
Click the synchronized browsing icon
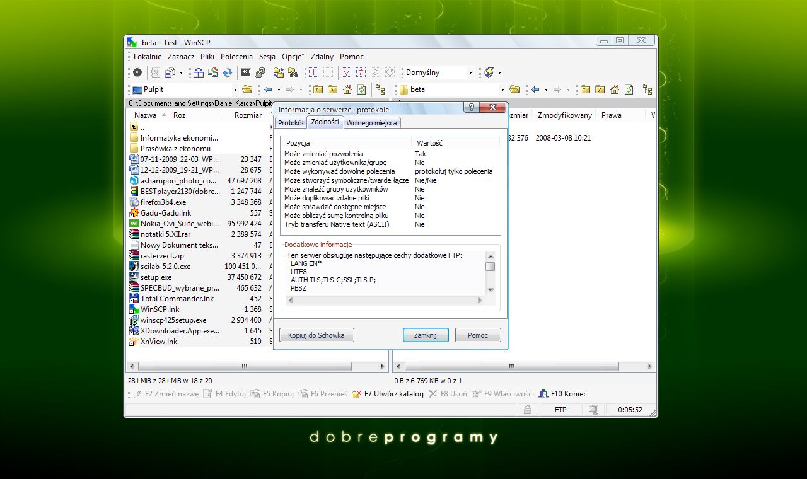[279, 72]
